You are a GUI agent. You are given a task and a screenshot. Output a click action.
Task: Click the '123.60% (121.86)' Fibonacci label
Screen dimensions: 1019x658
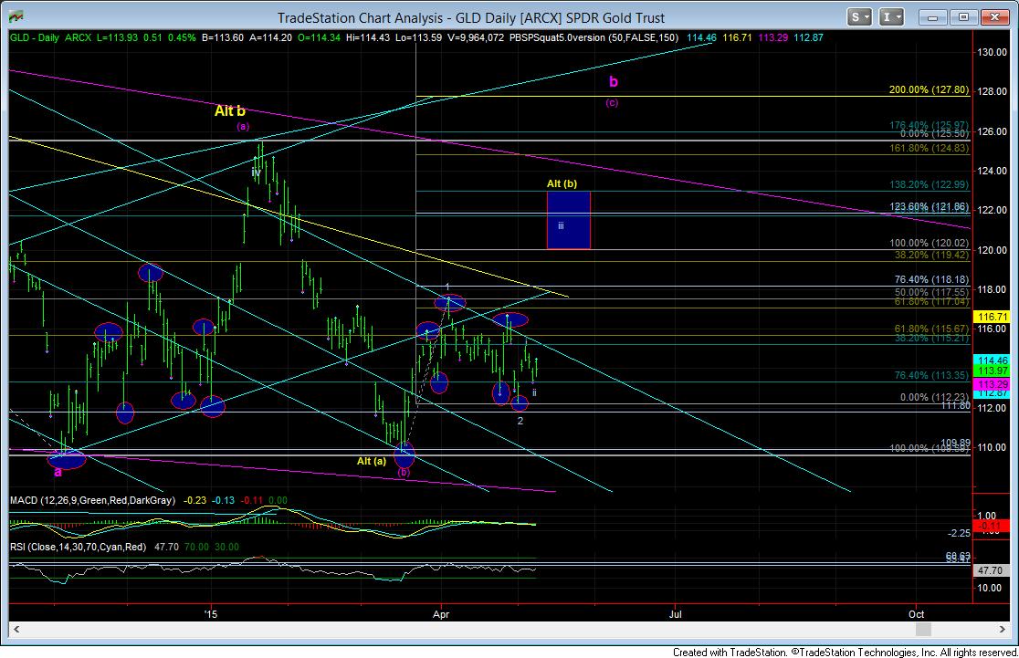point(929,207)
